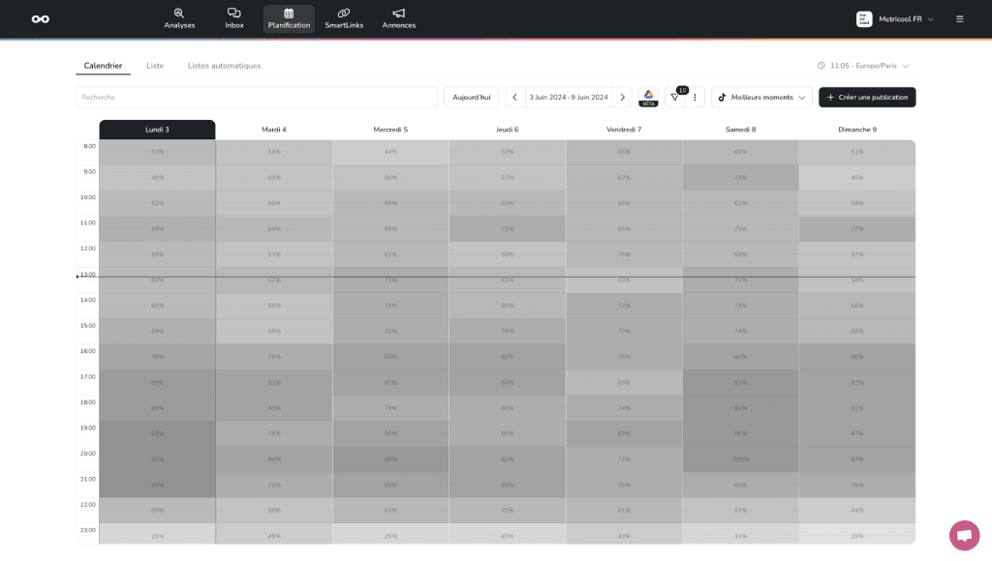Expand the Meilleurs moments dropdown
This screenshot has width=992, height=561.
click(761, 98)
